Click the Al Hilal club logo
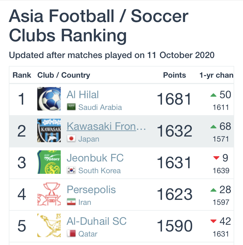The width and height of the screenshot is (243, 245). (49, 99)
